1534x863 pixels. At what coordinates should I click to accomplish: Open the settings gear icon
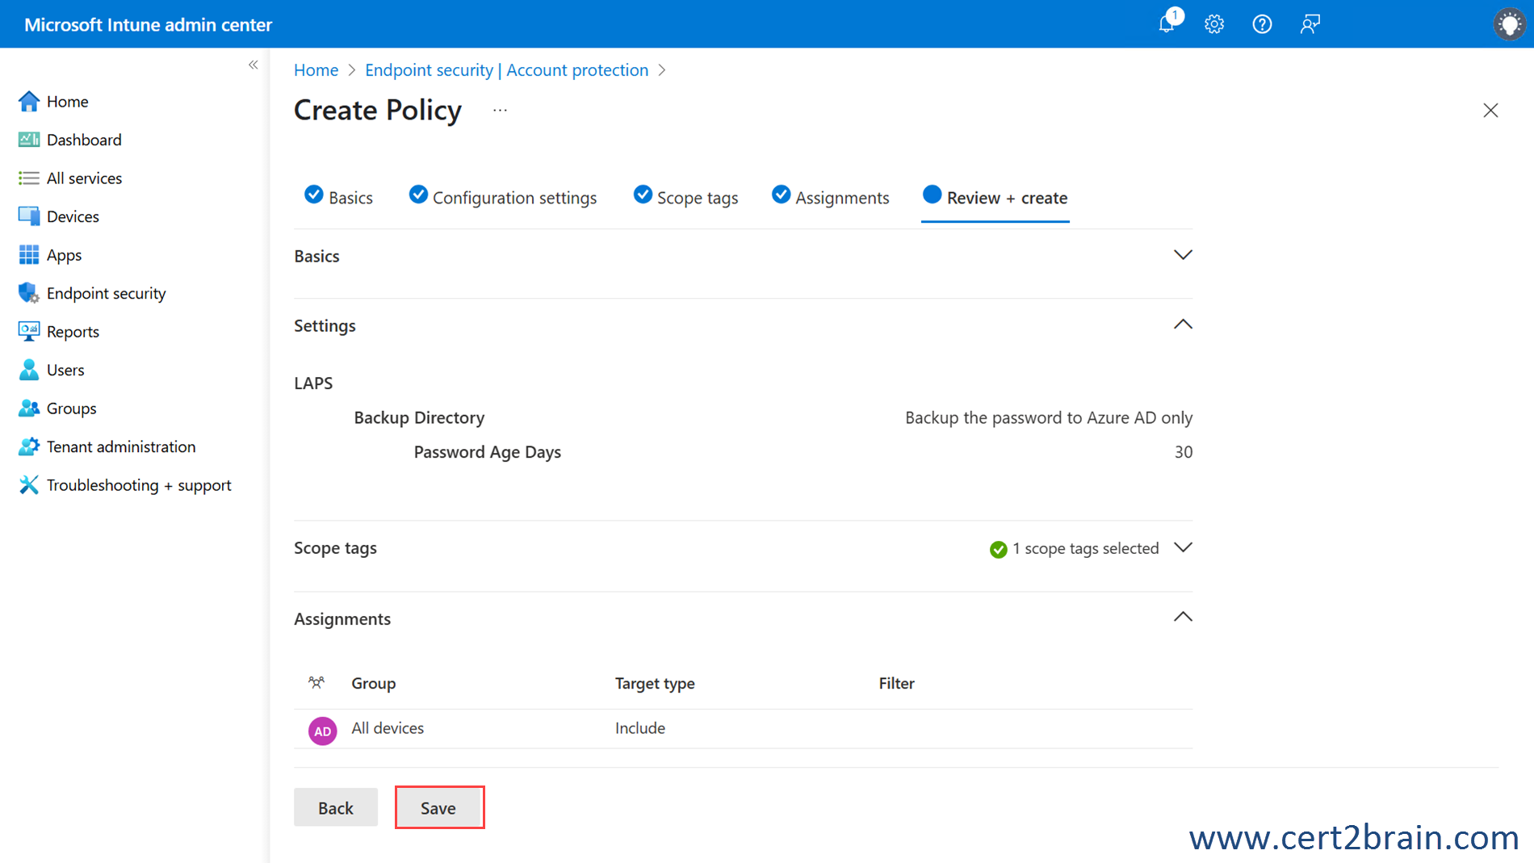[1214, 24]
